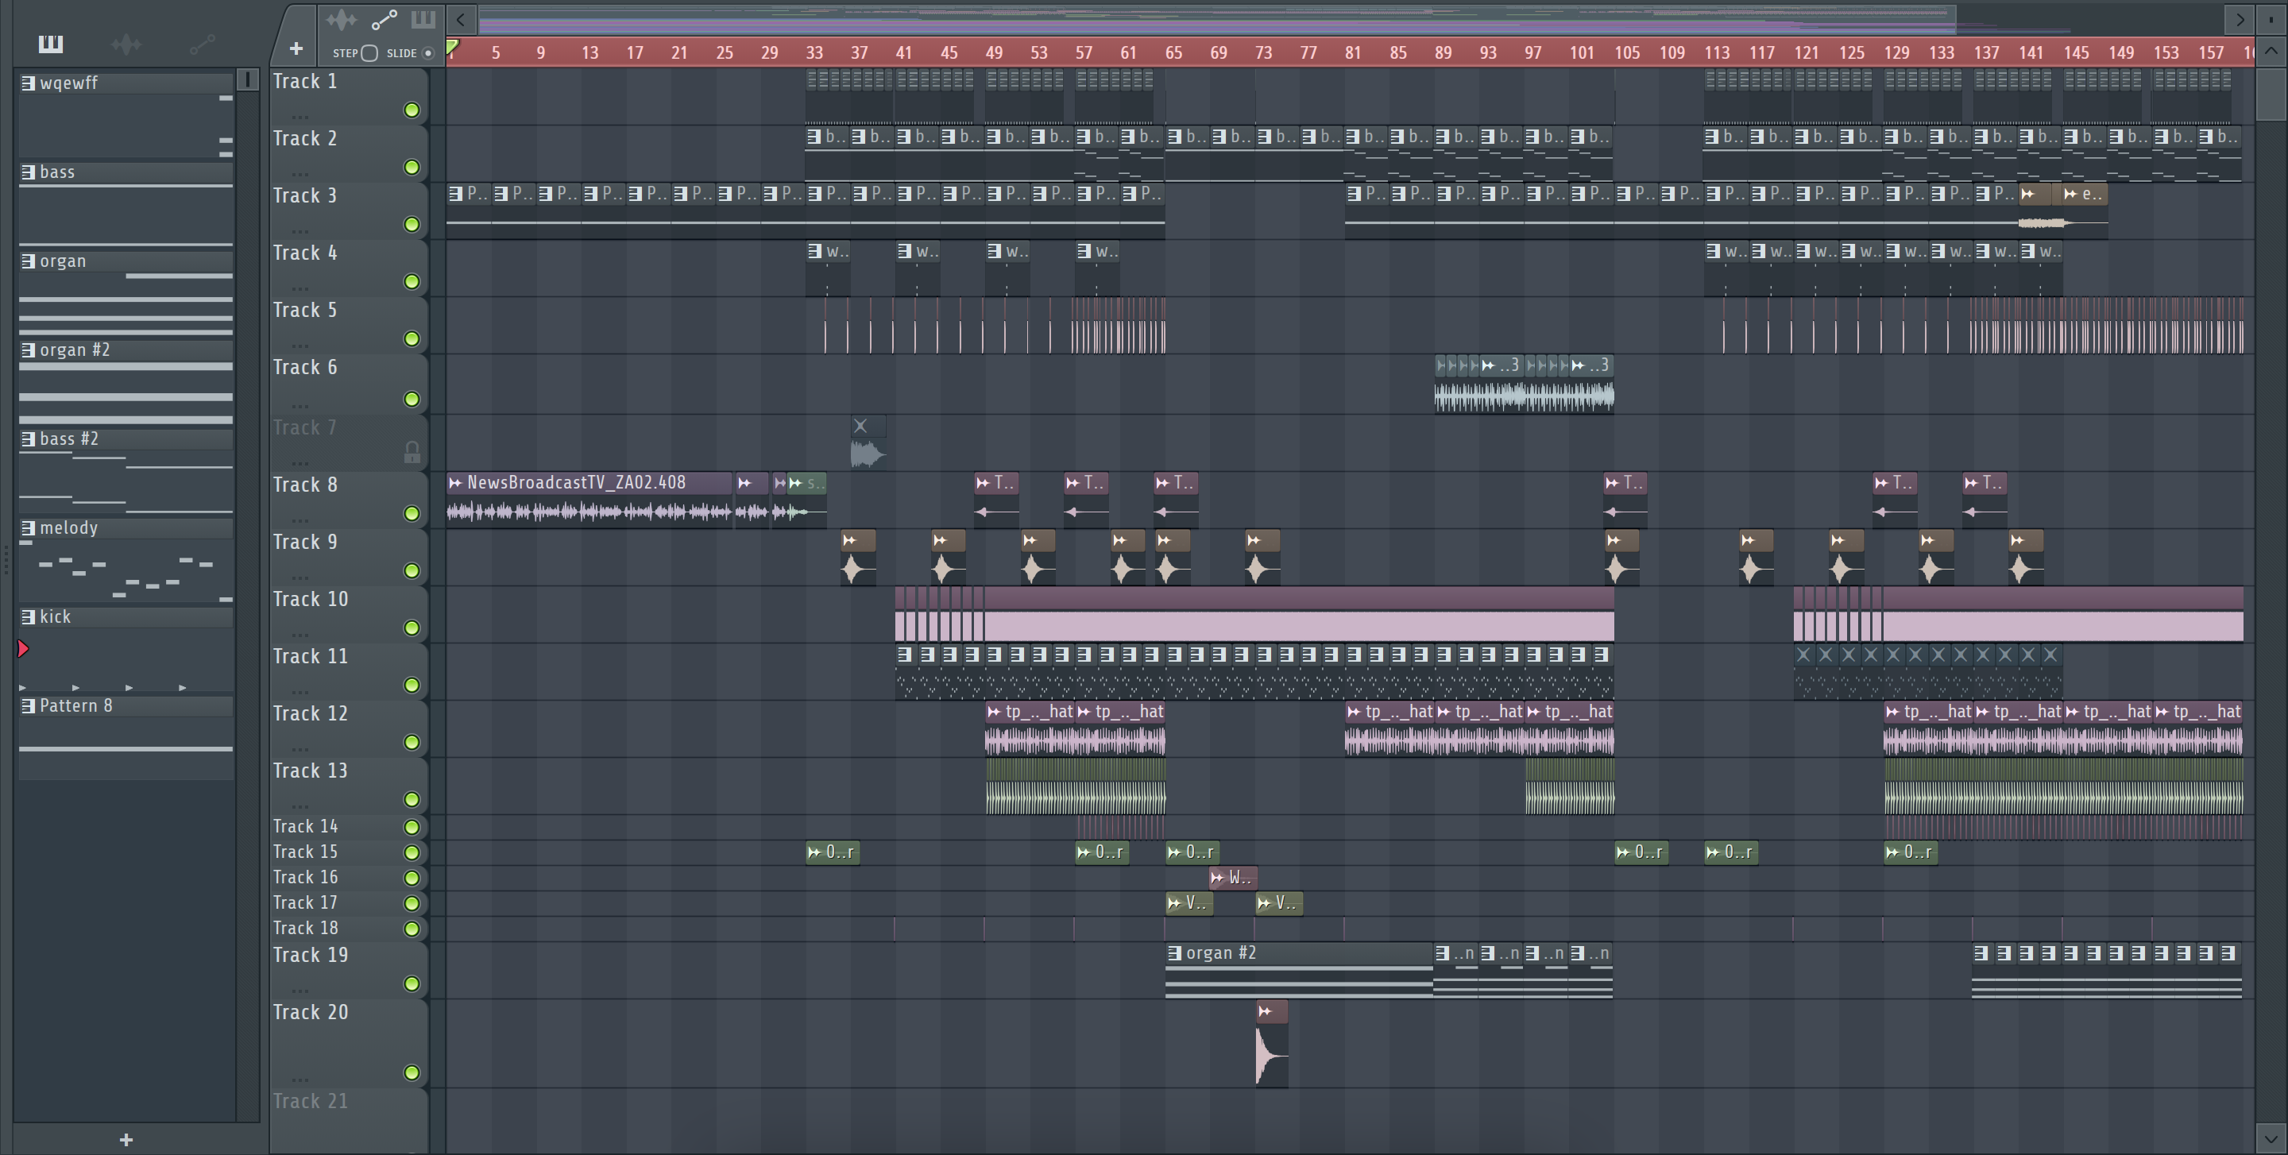Select the automation clip focus icon in the toolbar
2288x1155 pixels.
pos(384,20)
